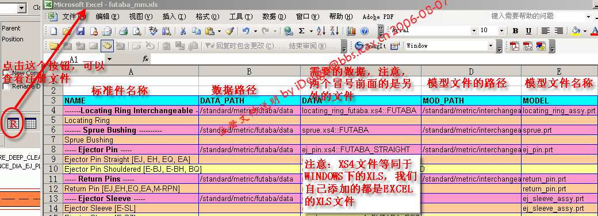Apply red Font Color button
The height and width of the screenshot is (216, 598).
[594, 31]
